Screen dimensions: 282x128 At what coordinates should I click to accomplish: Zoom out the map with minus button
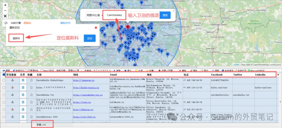pos(5,11)
